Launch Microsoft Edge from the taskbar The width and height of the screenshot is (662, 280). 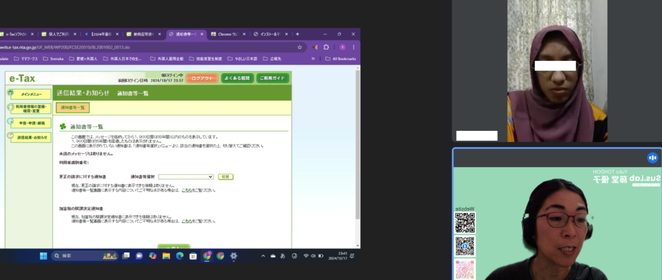(x=180, y=256)
